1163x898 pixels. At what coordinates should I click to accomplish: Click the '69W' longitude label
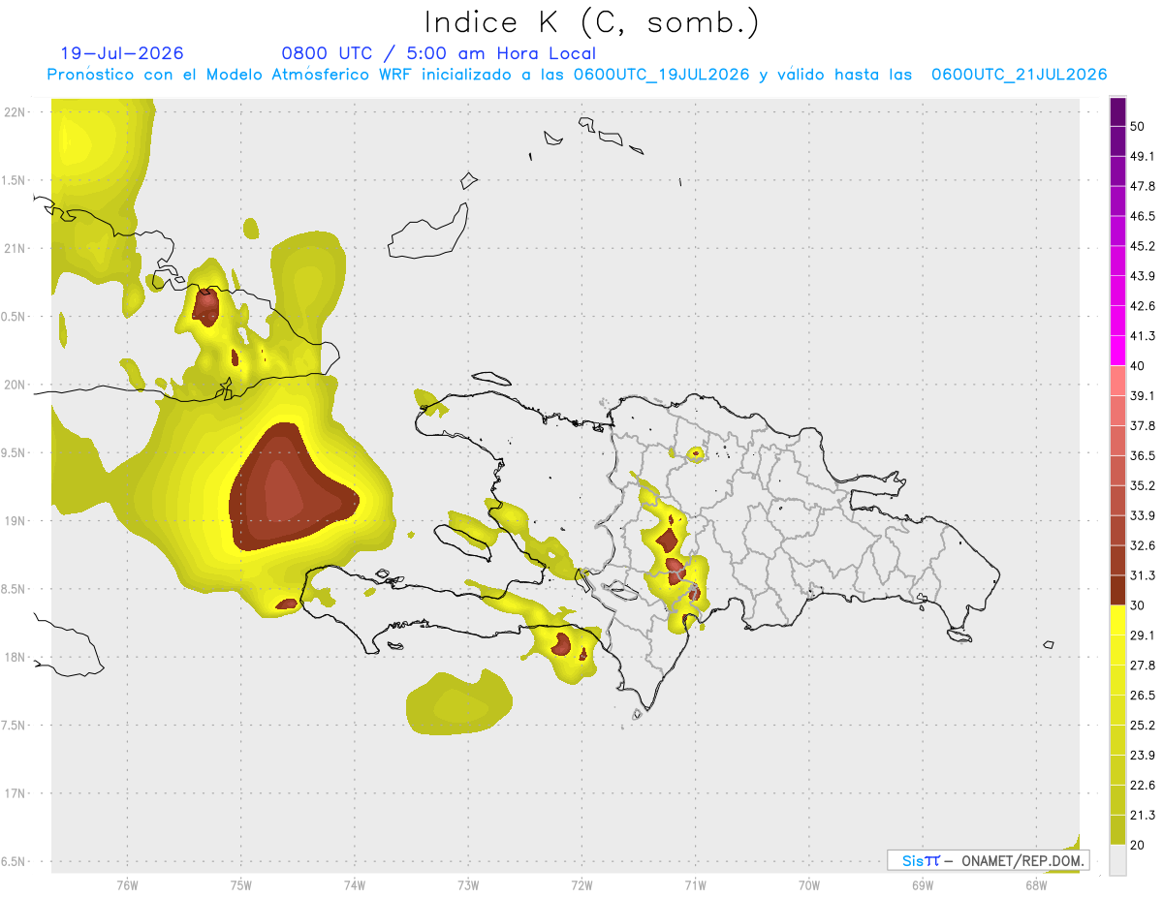[922, 885]
